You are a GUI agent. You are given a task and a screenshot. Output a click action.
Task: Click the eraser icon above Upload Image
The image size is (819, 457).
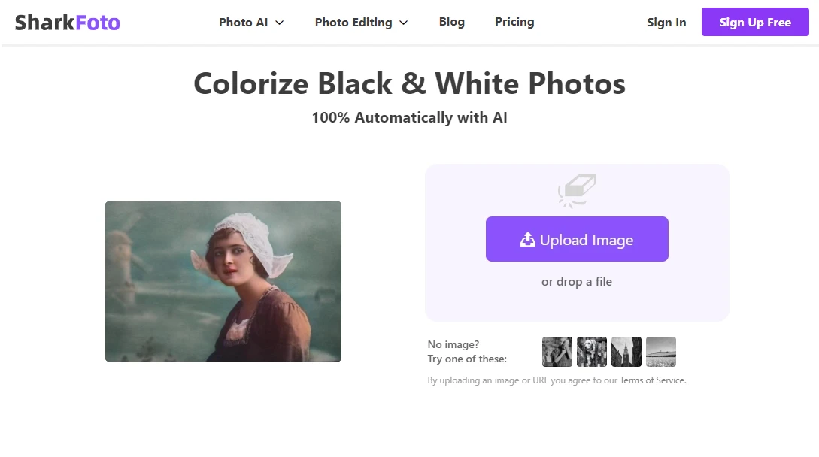tap(577, 190)
